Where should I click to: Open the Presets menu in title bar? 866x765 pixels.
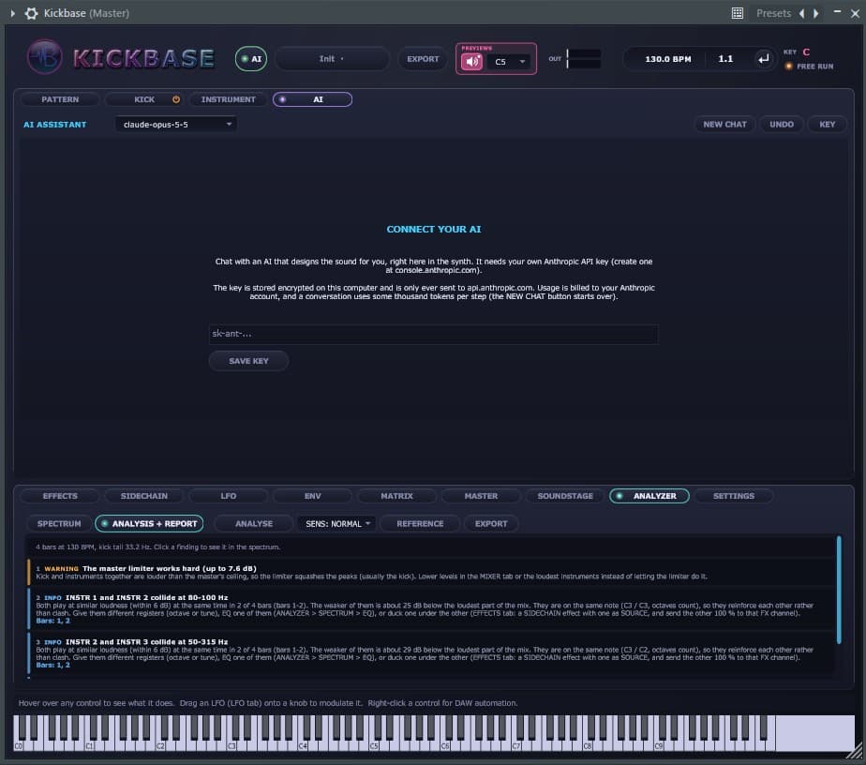tap(773, 13)
